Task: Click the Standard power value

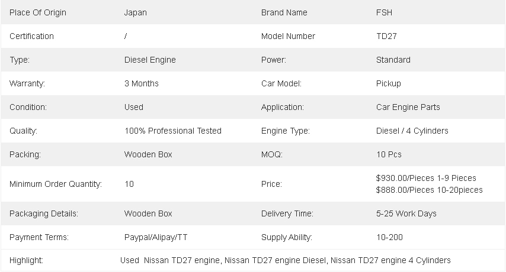Action: [393, 60]
